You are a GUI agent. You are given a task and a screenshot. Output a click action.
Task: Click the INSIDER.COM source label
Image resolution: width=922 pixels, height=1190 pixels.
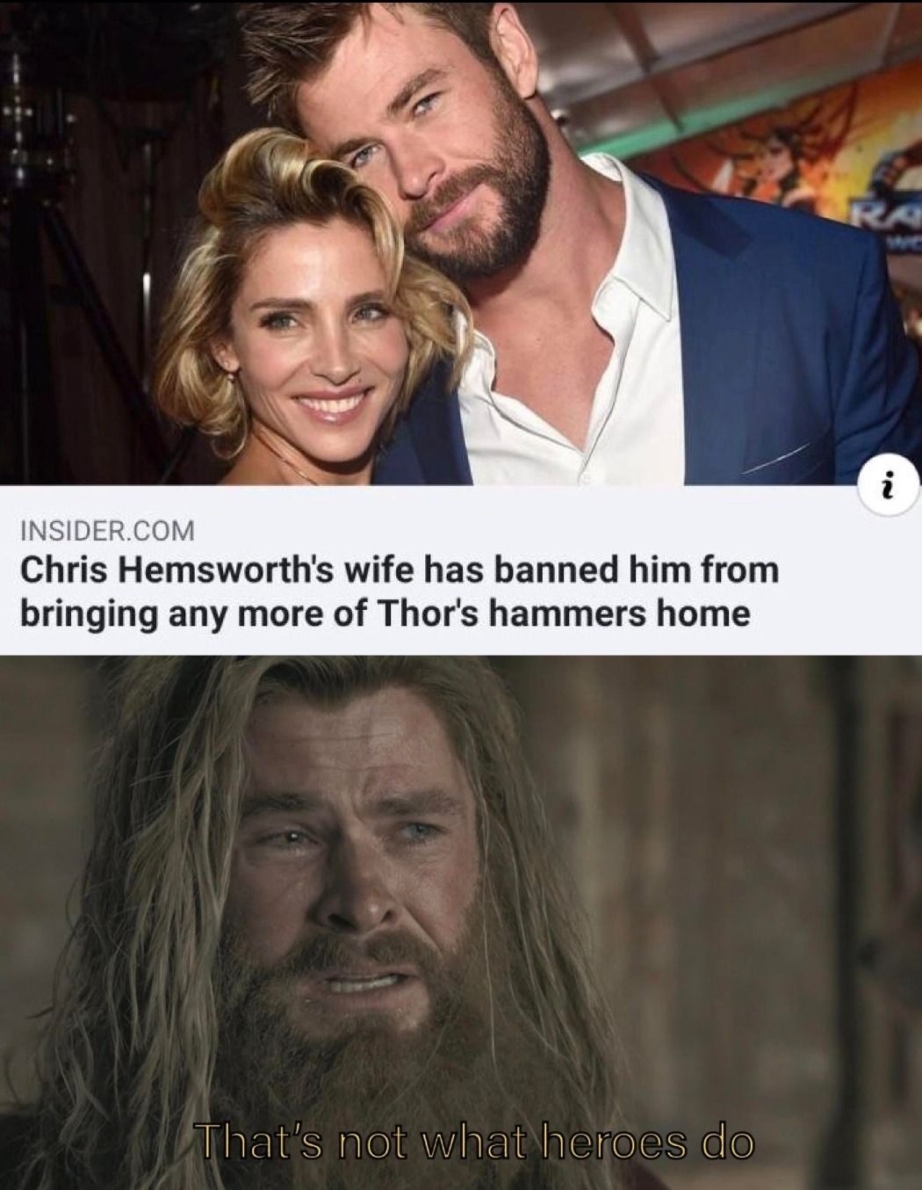click(x=107, y=531)
